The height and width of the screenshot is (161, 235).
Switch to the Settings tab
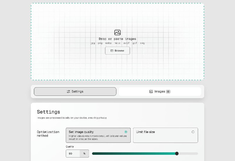[75, 91]
